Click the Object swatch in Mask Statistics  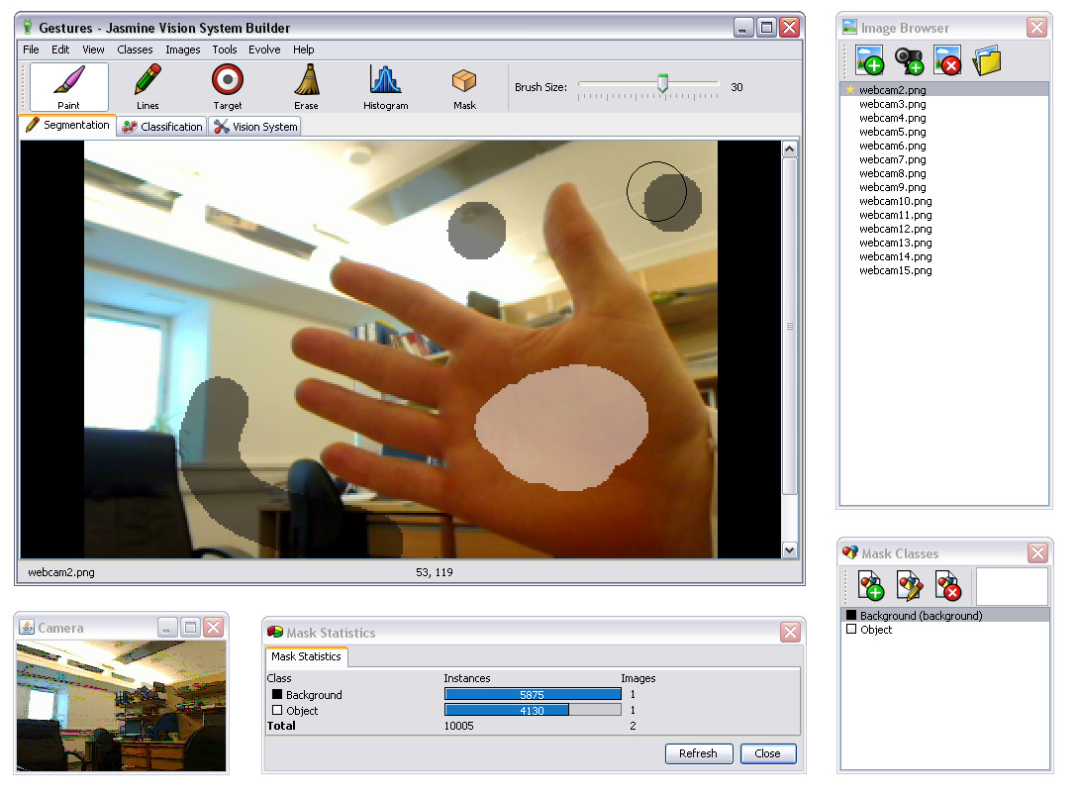tap(277, 710)
